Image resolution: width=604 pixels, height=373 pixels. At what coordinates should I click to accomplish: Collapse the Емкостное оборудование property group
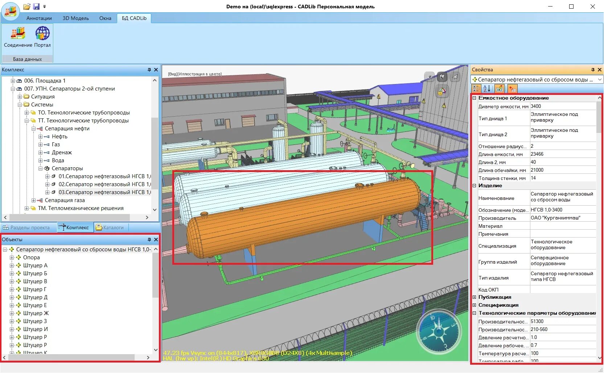[x=474, y=98]
